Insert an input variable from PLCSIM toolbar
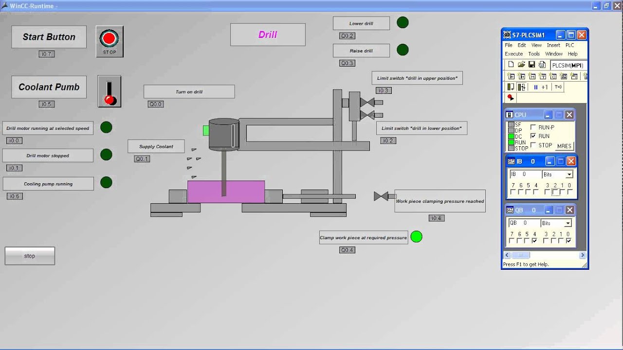The image size is (623, 350). [511, 76]
